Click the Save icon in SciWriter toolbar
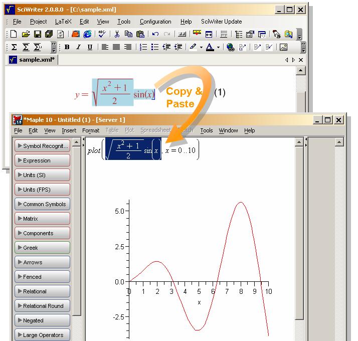The height and width of the screenshot is (341, 358). (37, 35)
